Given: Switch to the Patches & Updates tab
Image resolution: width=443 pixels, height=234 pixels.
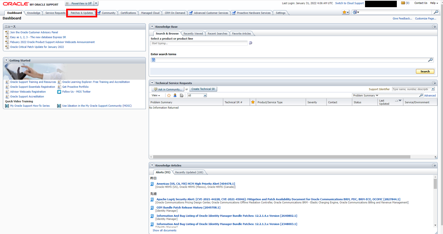Looking at the screenshot, I should (x=82, y=13).
